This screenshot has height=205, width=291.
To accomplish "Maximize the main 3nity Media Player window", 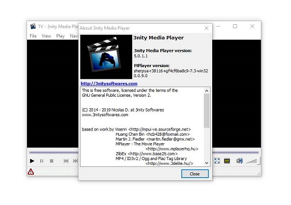I will click(x=235, y=26).
